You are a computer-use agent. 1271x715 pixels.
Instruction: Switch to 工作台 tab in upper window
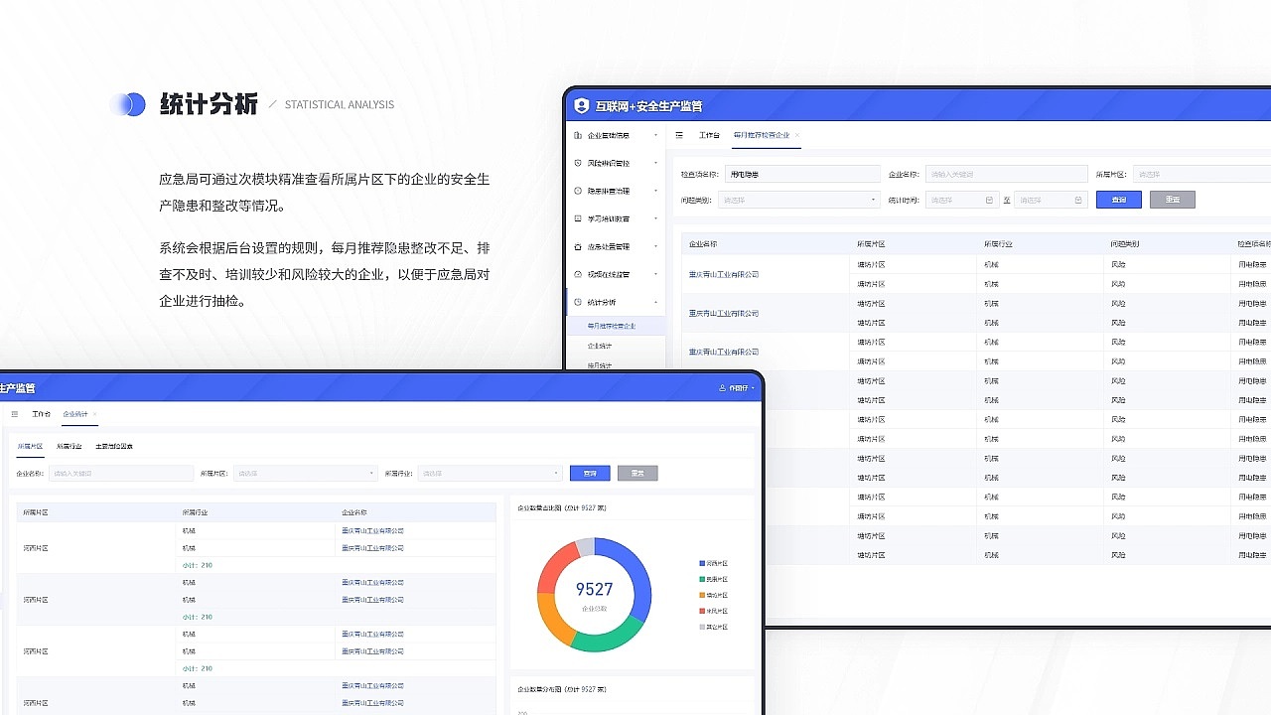click(709, 135)
